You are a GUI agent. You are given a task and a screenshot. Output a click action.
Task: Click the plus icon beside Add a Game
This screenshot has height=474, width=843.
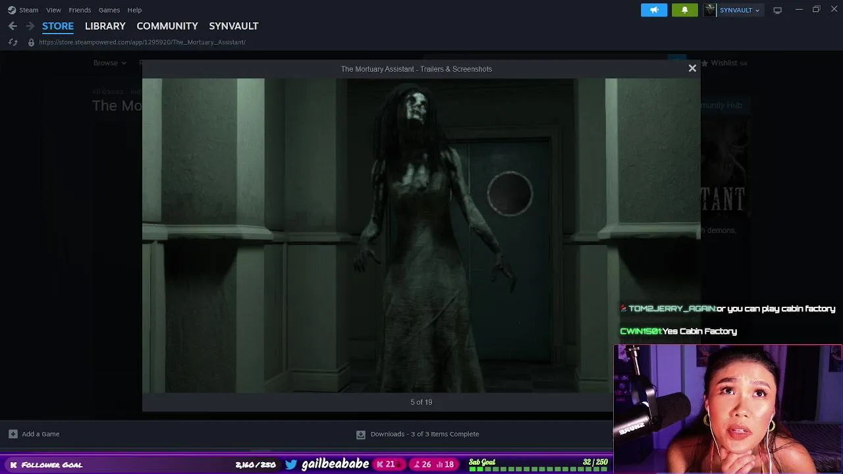point(13,434)
